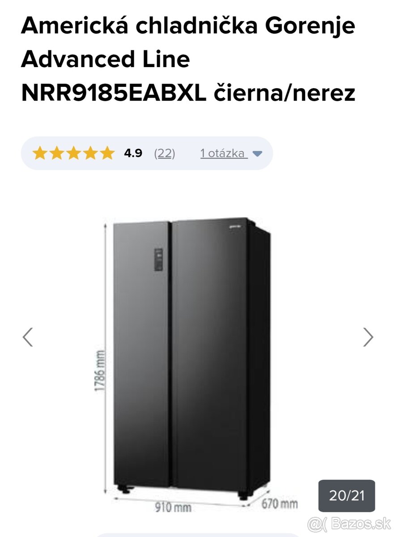Go to the previous product image
Image resolution: width=396 pixels, height=537 pixels.
[x=28, y=337]
